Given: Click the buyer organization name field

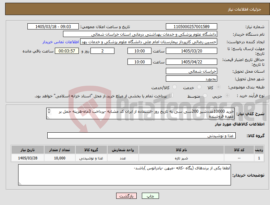Looking at the screenshot, I should pos(140,34).
